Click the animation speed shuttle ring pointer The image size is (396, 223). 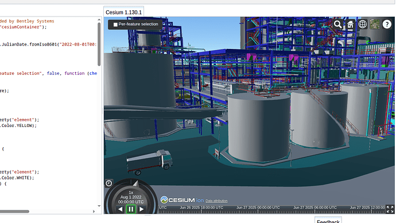point(136,183)
